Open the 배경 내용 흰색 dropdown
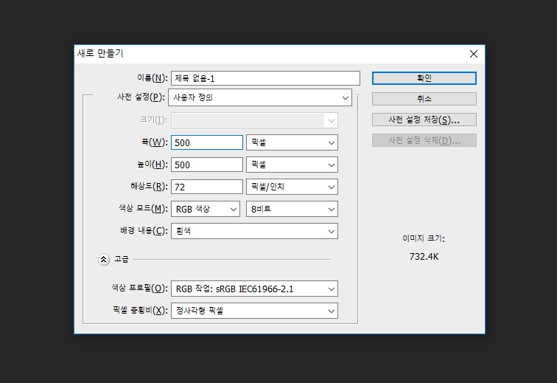 254,231
